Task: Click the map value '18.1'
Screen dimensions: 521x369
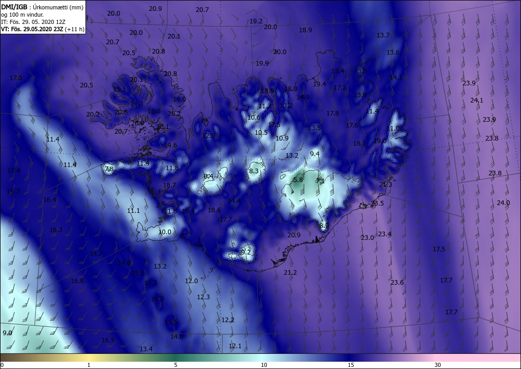Action: click(359, 143)
